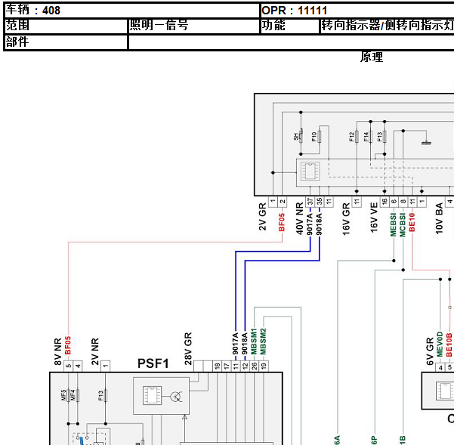Click the 2V NR connector label

[95, 351]
